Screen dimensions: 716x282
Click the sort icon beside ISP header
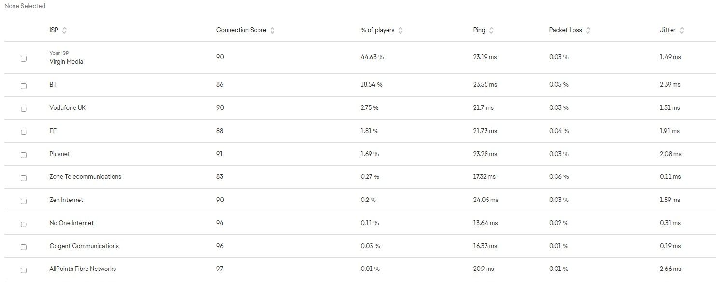pos(64,30)
